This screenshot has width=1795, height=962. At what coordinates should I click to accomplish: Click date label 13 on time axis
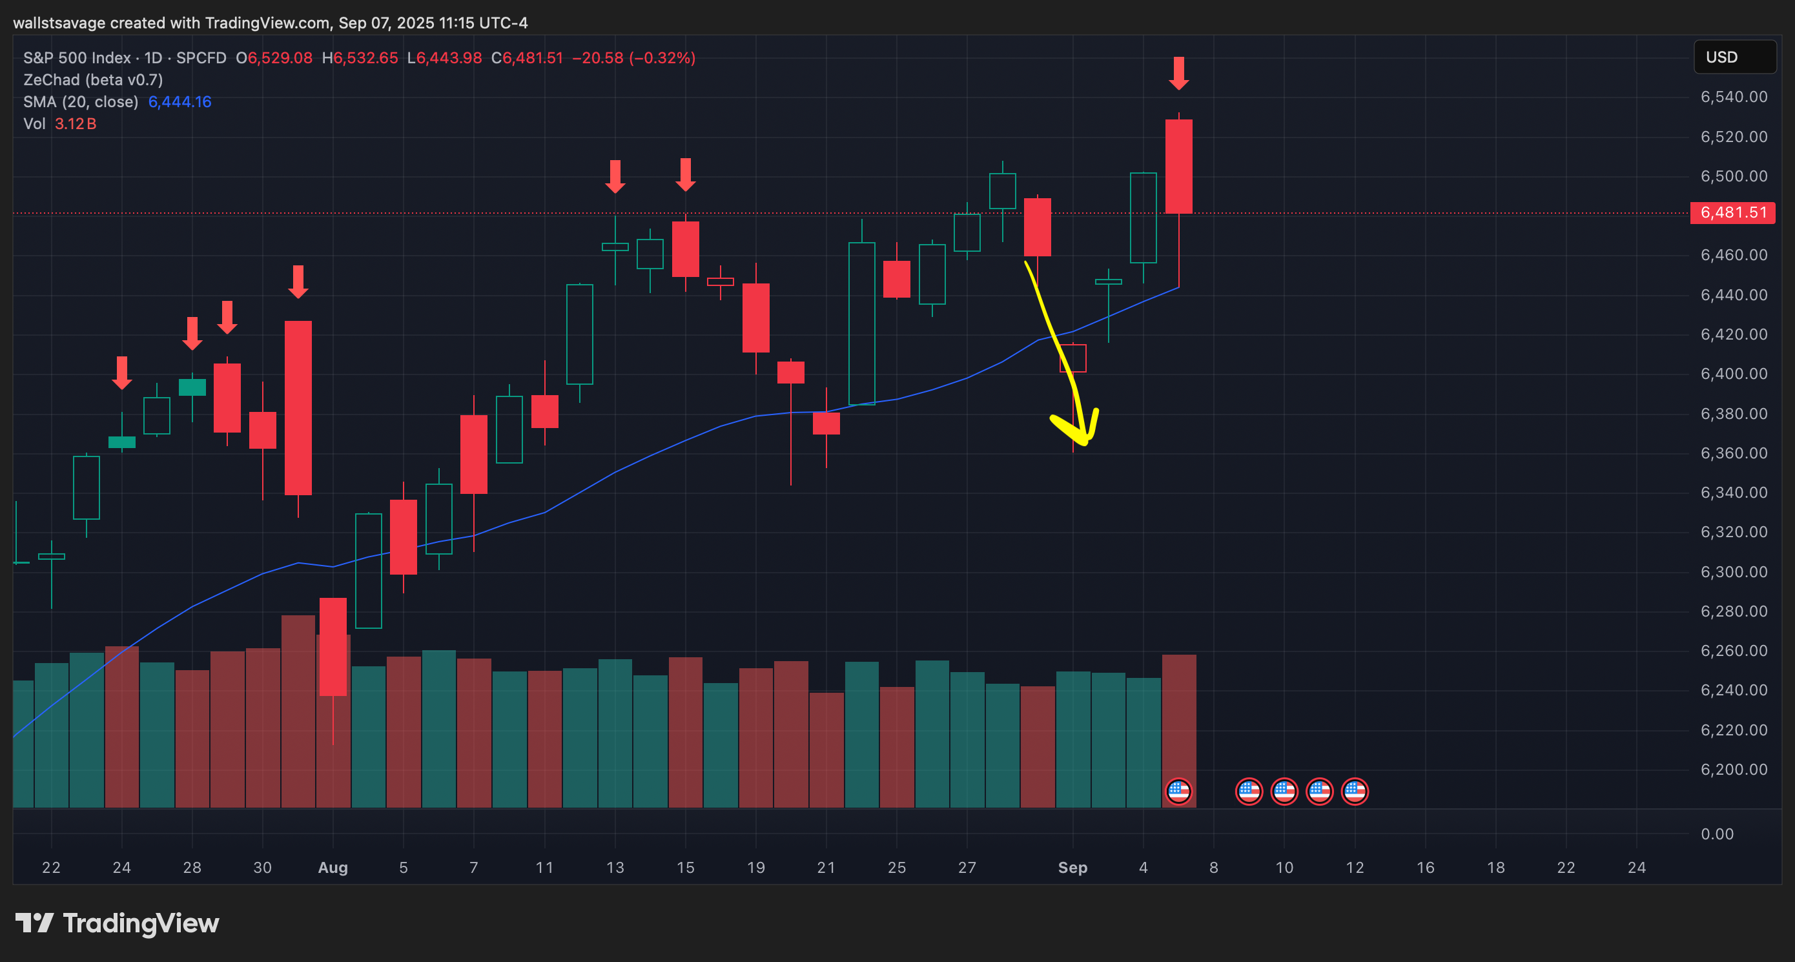[615, 868]
